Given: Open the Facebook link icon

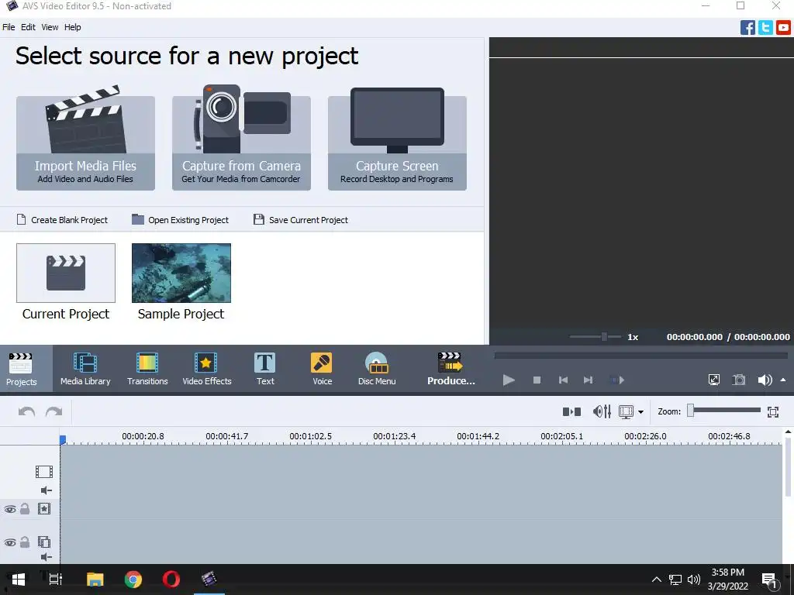Looking at the screenshot, I should [747, 27].
